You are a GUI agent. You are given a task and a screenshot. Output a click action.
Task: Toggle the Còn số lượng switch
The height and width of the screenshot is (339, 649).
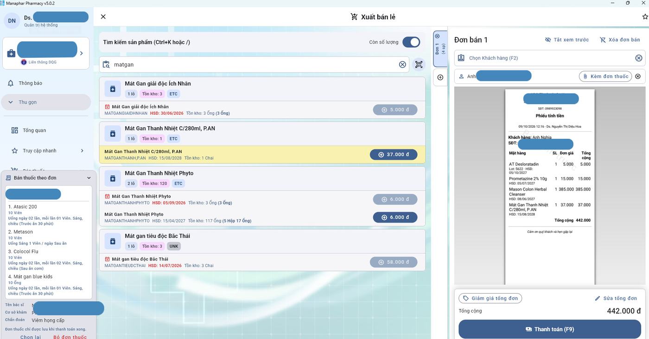pos(411,42)
